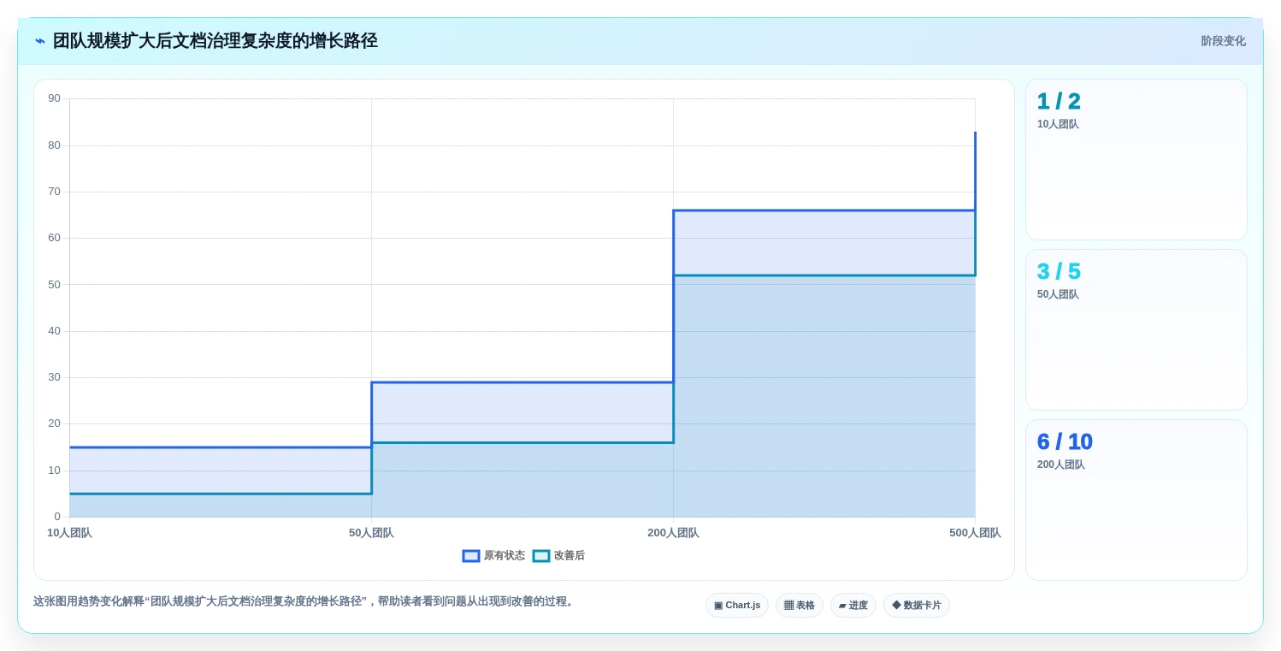Click the chart title 团队规模扩大后文档治理复杂度的增长路径
This screenshot has width=1281, height=651.
coord(215,41)
